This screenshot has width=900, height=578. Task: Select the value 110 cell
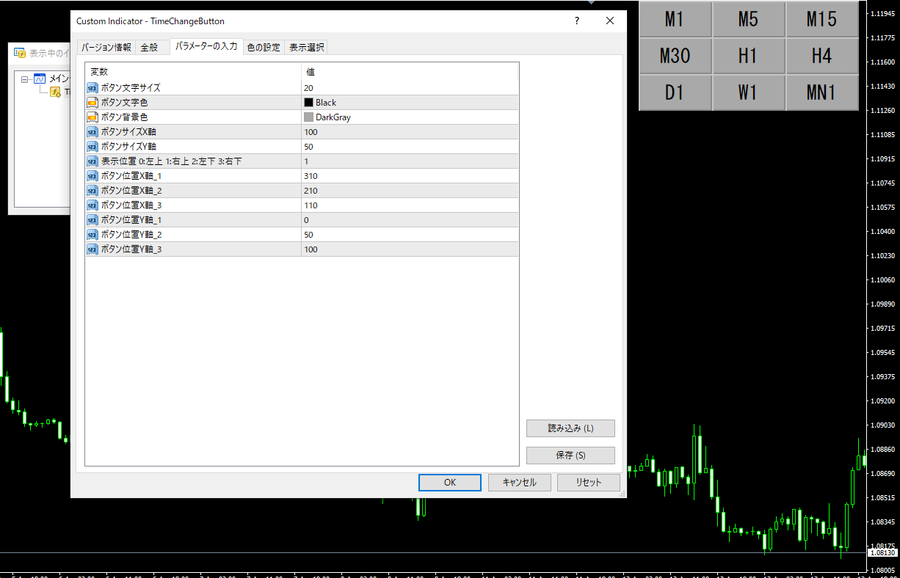pos(410,205)
